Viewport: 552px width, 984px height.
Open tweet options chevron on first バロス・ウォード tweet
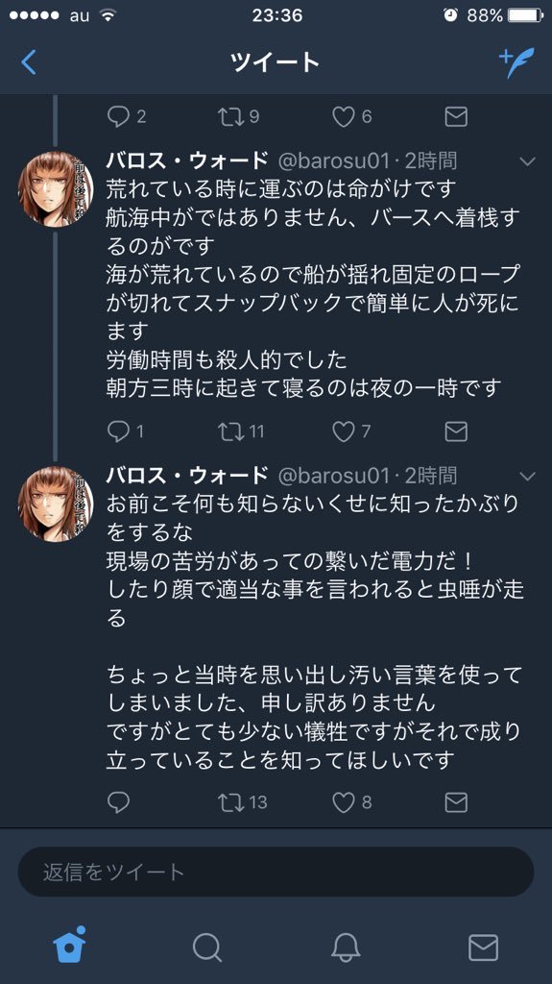coord(528,161)
